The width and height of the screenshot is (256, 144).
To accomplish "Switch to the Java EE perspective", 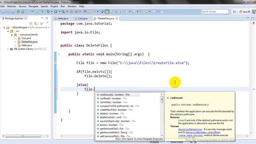I will 244,12.
